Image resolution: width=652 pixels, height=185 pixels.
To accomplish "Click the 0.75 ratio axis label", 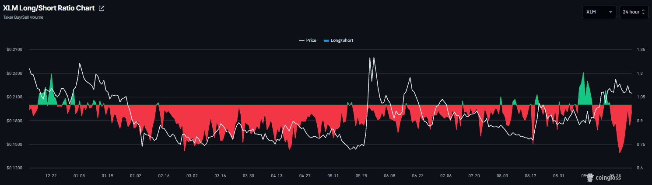I will pos(641,144).
